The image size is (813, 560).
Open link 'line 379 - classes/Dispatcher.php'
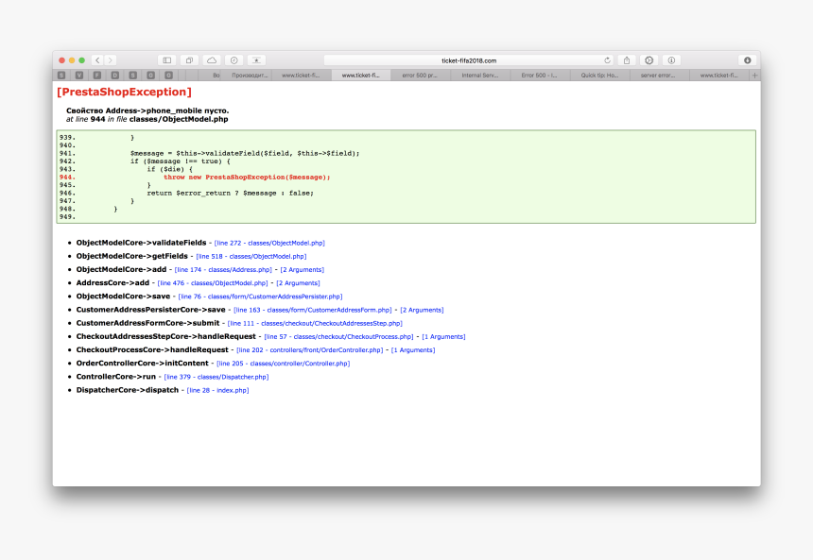216,378
